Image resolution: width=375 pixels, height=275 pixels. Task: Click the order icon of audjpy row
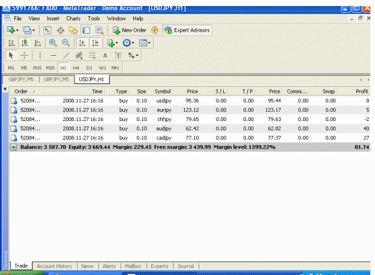[x=14, y=129]
